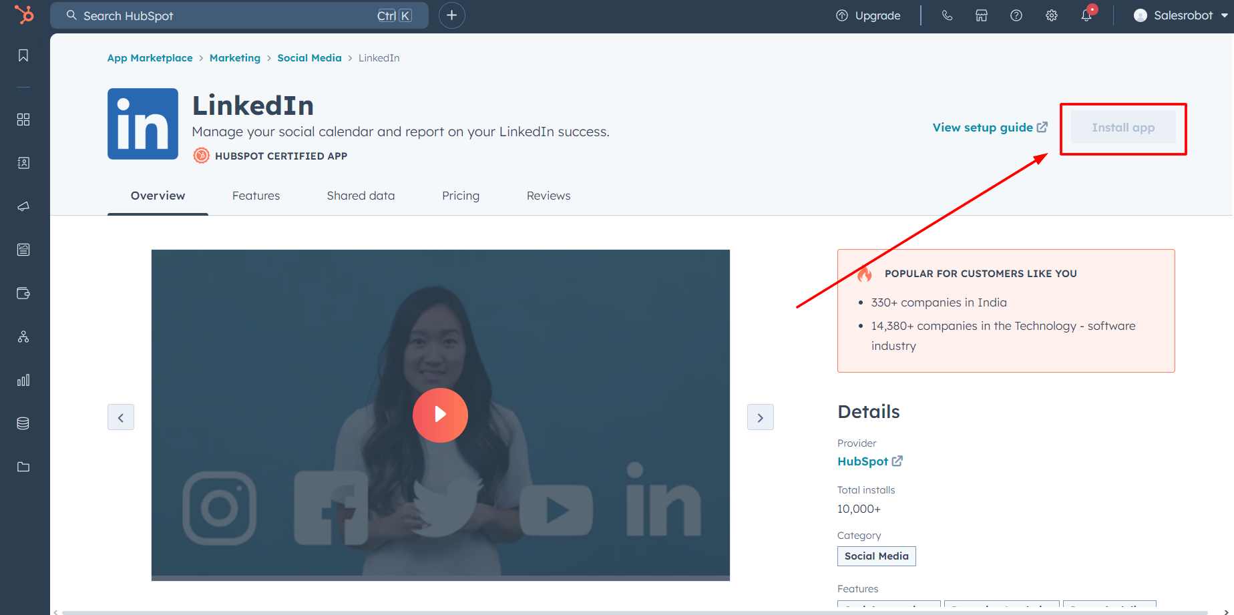Open the HubSpot provider link
This screenshot has height=615, width=1234.
(x=870, y=461)
